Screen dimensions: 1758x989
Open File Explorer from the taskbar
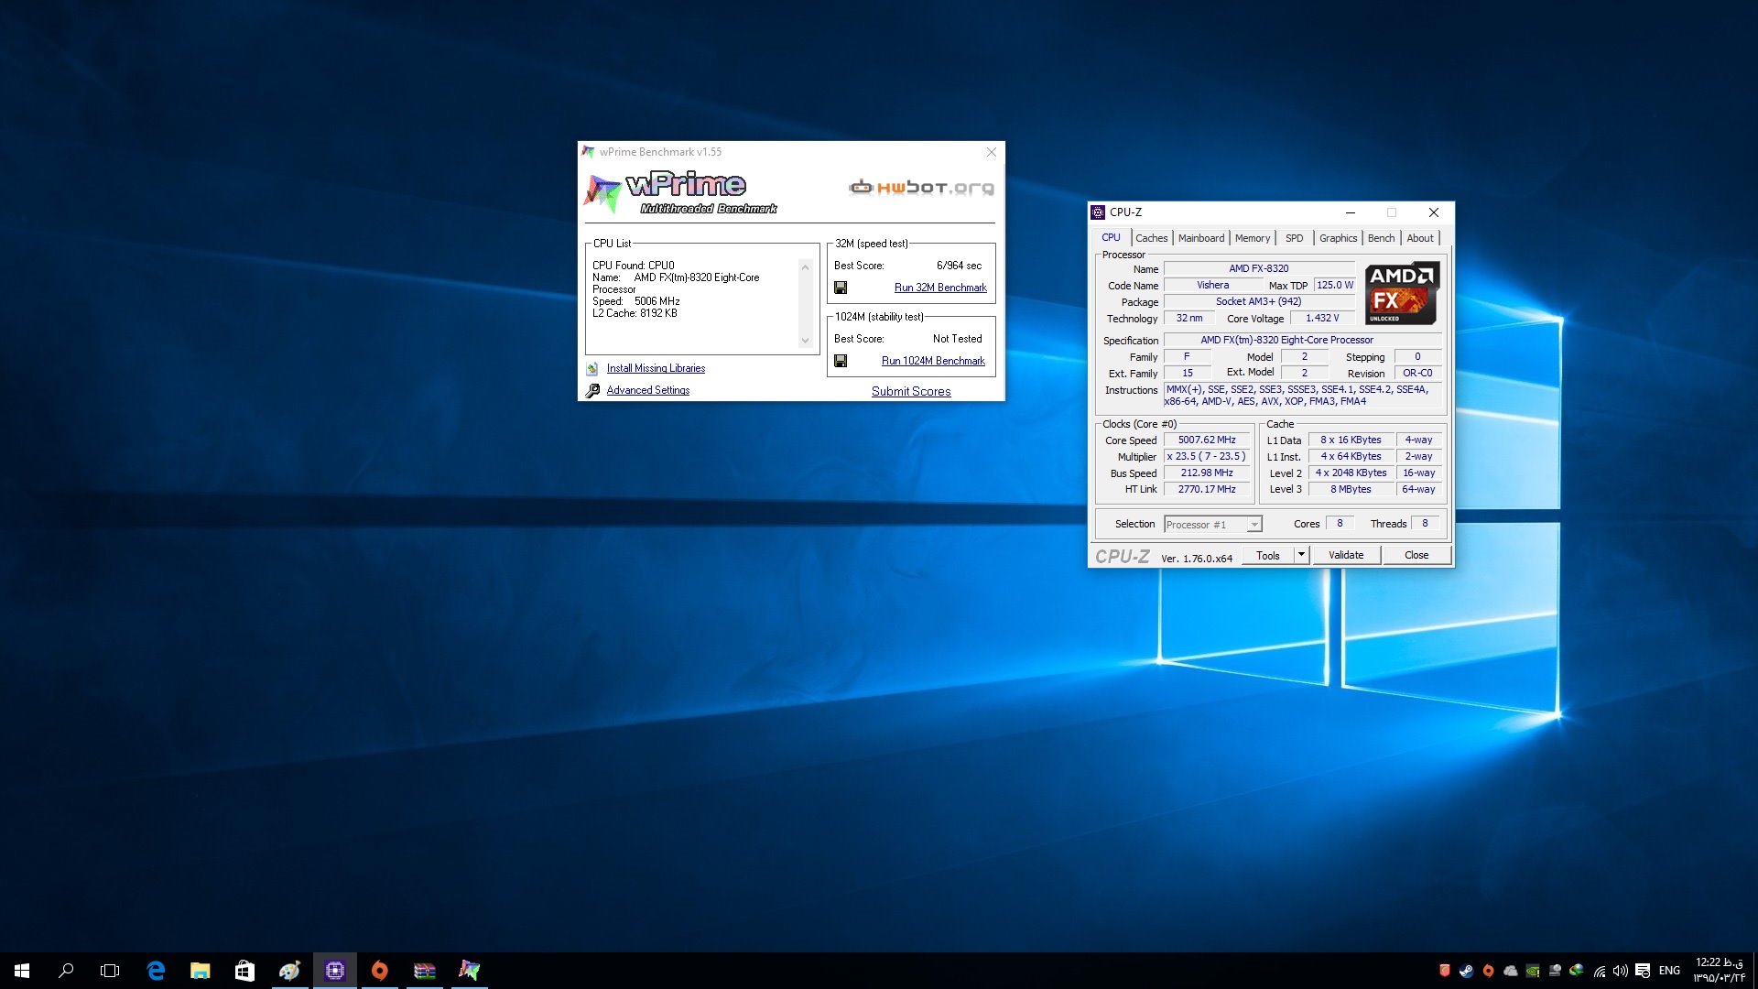[x=200, y=971]
